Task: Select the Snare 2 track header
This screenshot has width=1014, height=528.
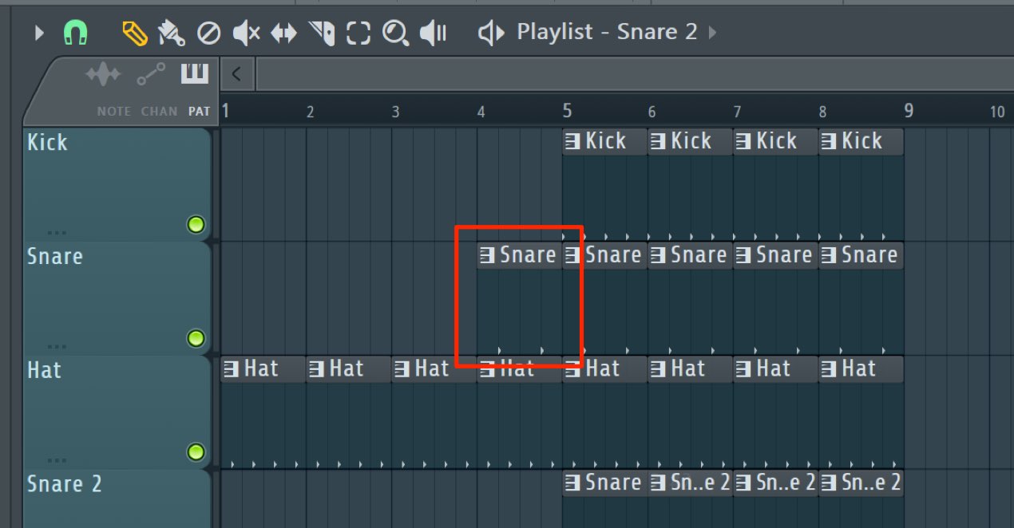Action: 117,498
